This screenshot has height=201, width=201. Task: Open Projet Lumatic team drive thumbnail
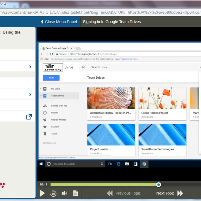tap(111, 135)
